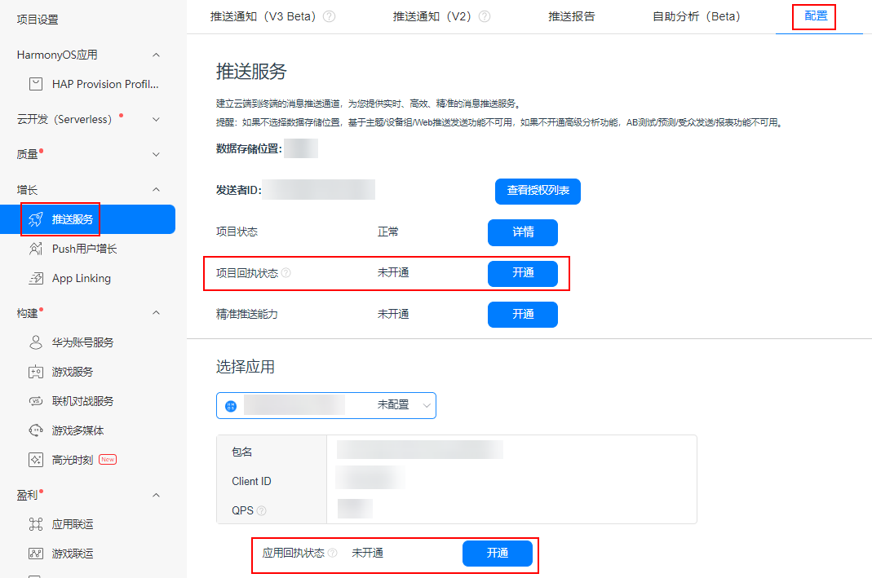Expand the 质量 sidebar section
This screenshot has height=578, width=872.
click(157, 154)
